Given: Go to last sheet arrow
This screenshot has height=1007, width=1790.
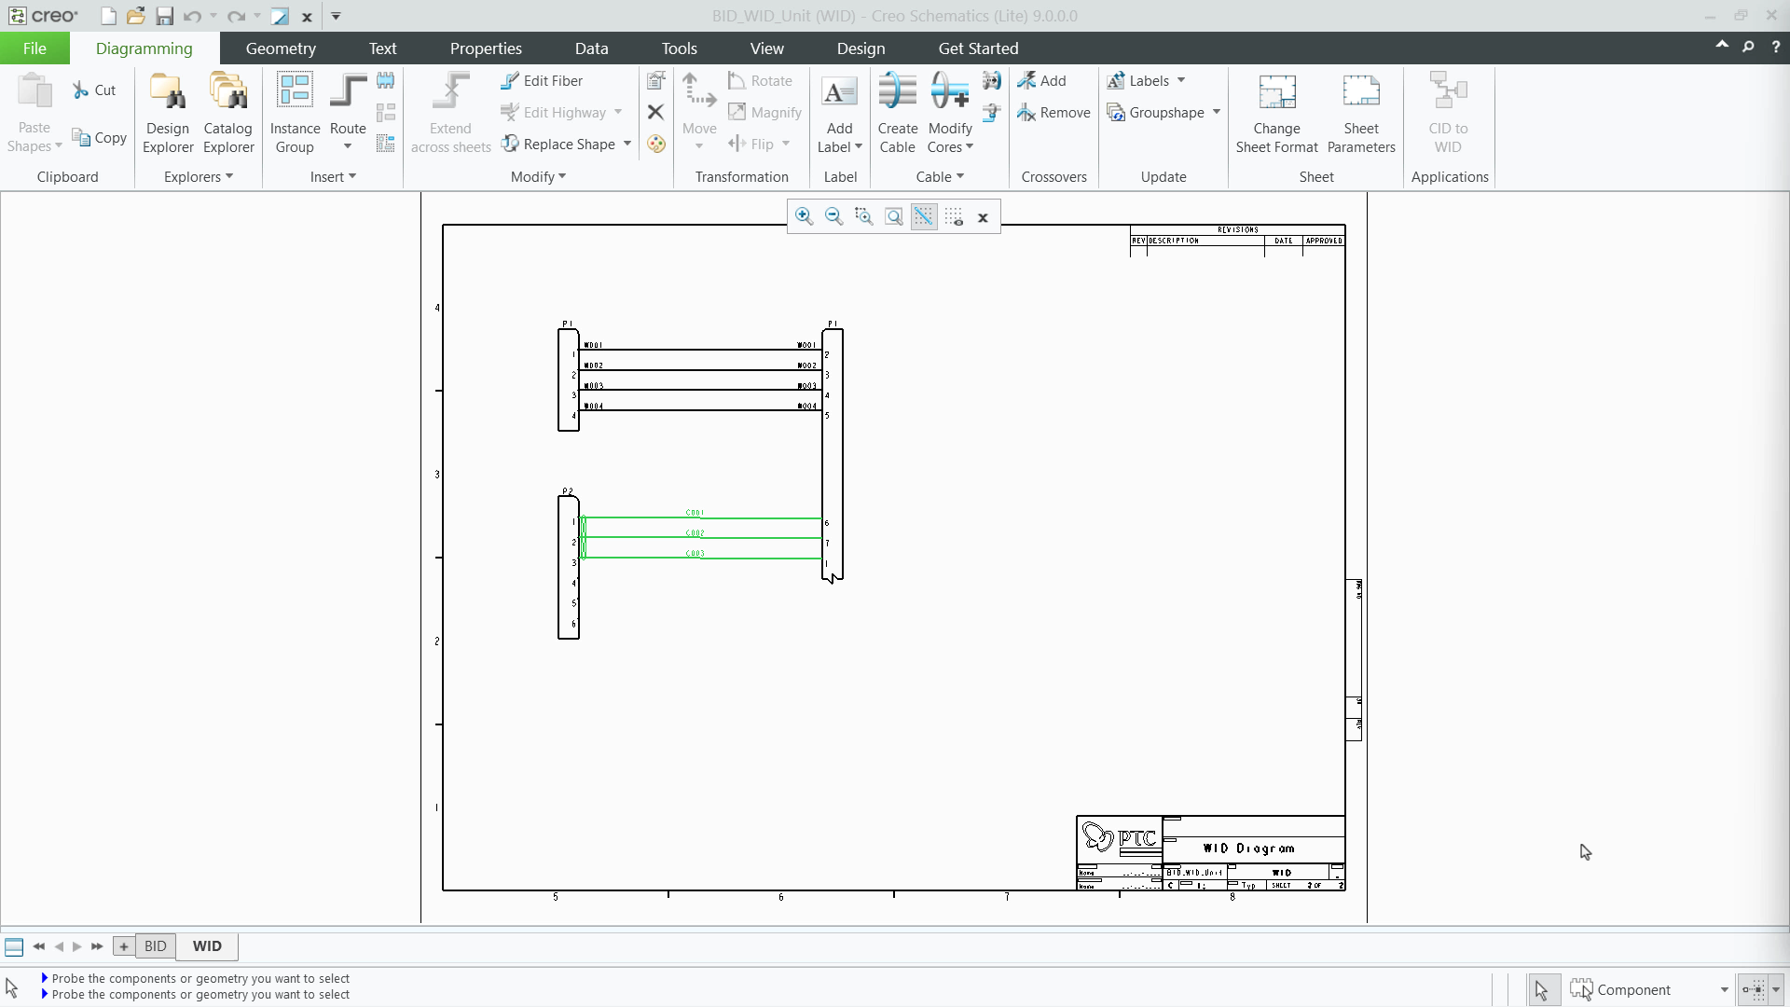Looking at the screenshot, I should click(x=97, y=946).
